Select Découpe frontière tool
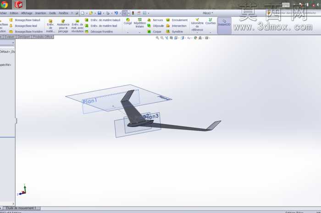The height and width of the screenshot is (213, 321). tap(99, 32)
